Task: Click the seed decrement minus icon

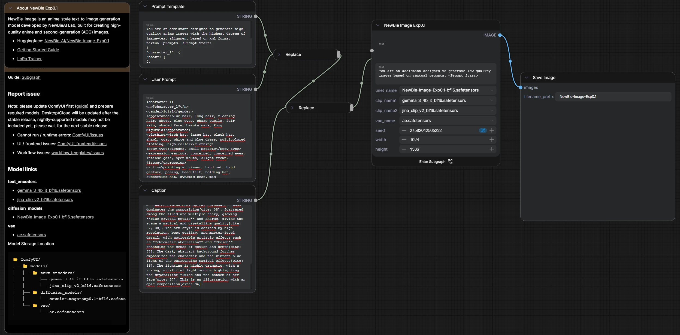Action: click(404, 130)
